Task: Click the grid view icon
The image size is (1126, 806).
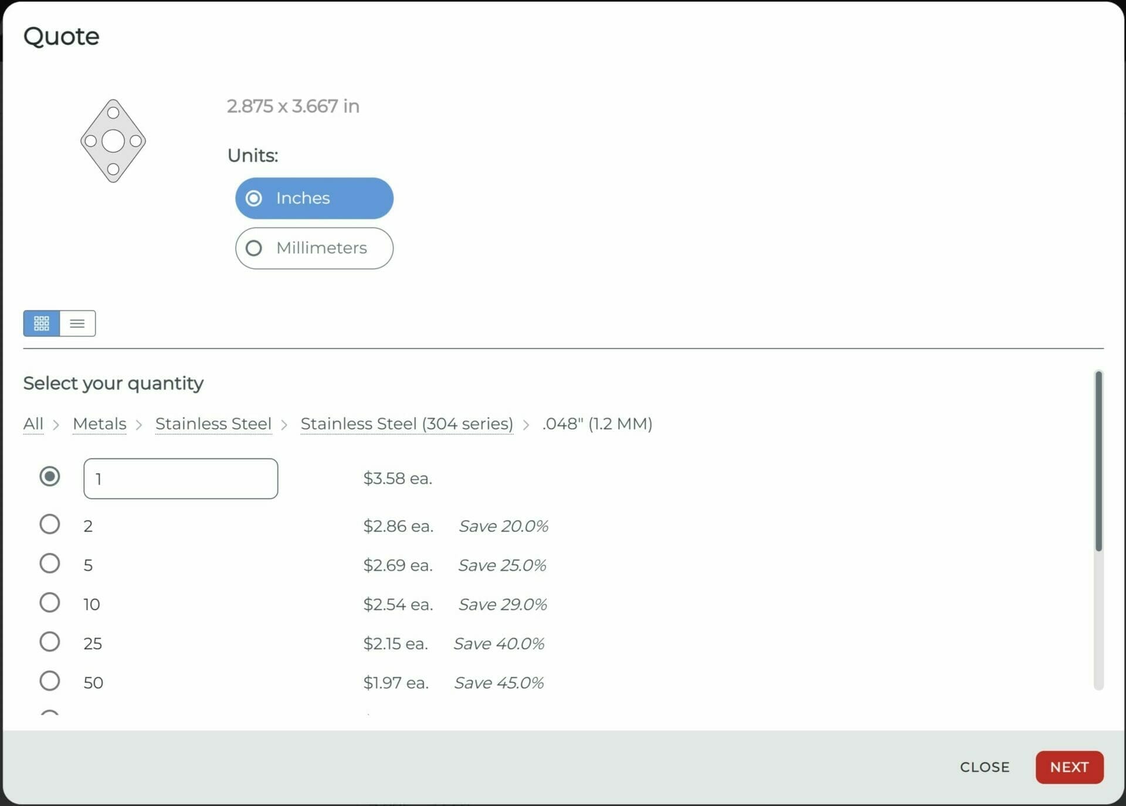Action: [41, 323]
